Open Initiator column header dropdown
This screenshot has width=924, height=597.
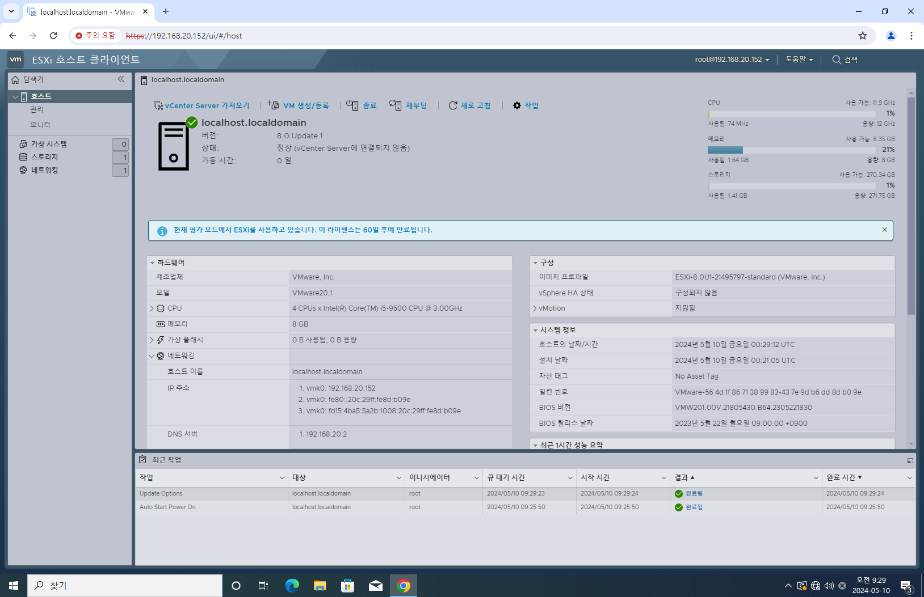coord(477,478)
